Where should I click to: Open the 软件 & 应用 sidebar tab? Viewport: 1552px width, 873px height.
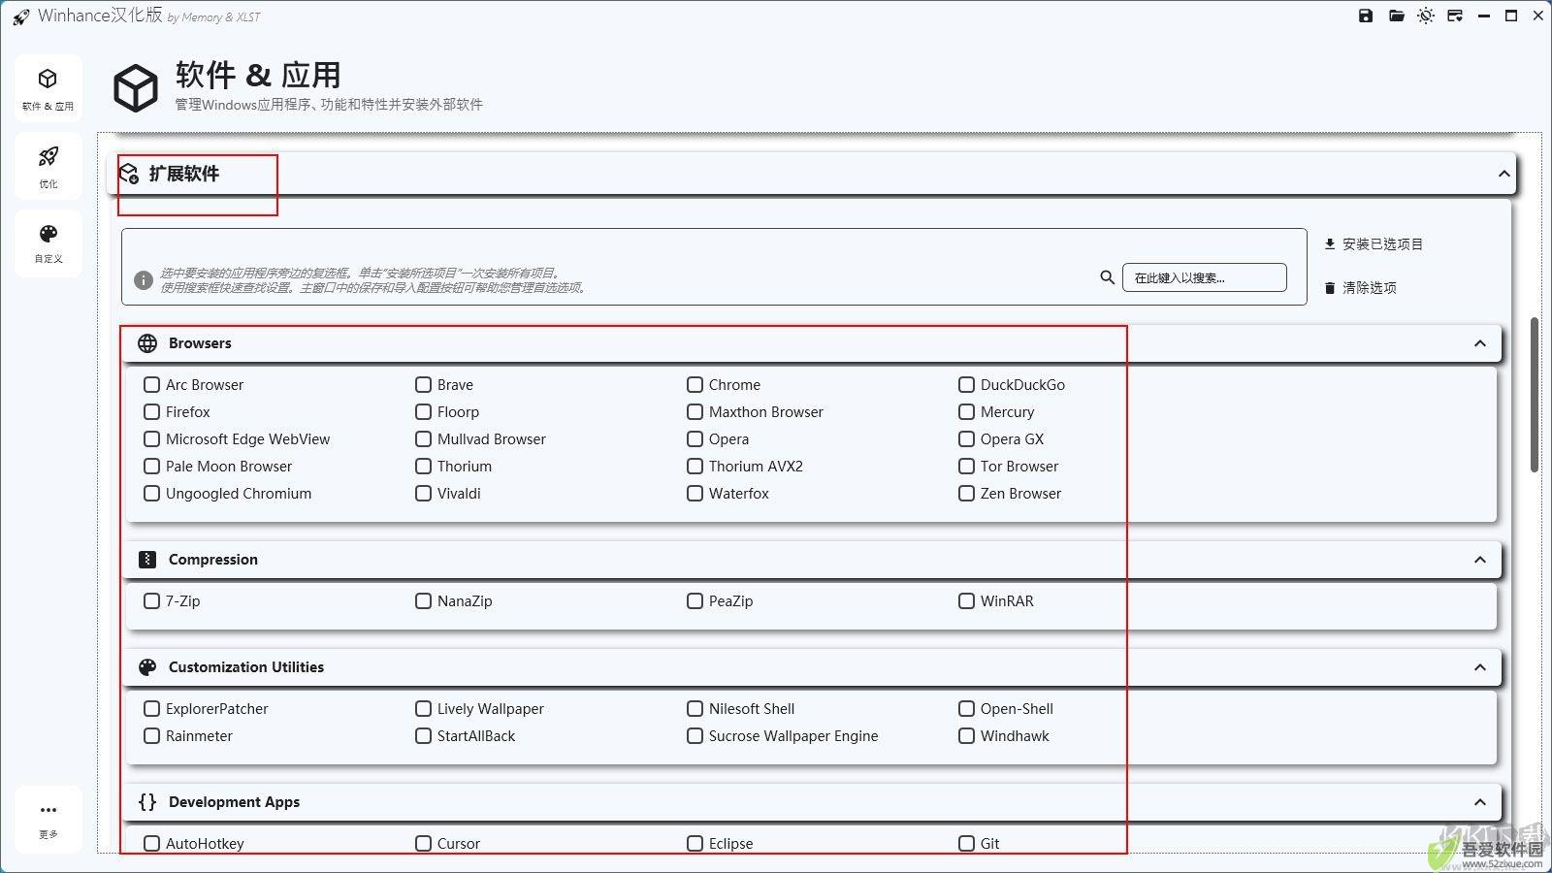click(48, 88)
